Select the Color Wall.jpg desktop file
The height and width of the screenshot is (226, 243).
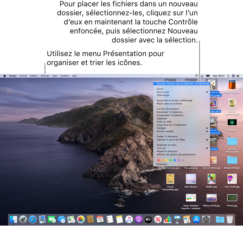click(x=232, y=86)
